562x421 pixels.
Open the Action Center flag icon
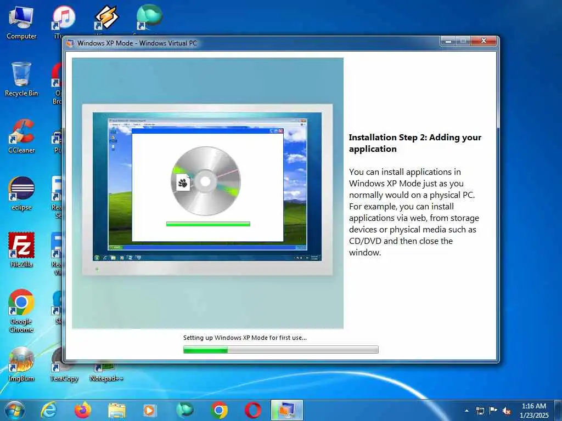pos(493,411)
